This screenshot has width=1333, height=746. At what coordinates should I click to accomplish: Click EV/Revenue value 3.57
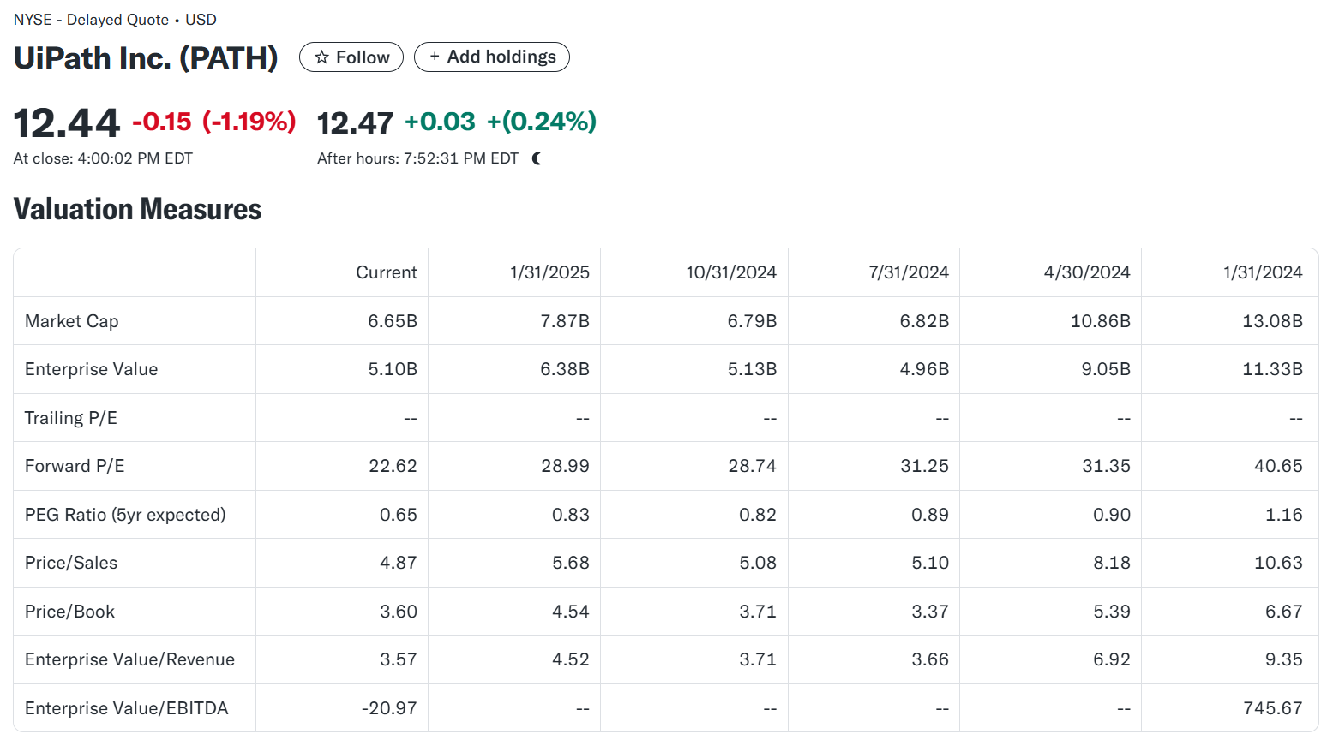[399, 659]
